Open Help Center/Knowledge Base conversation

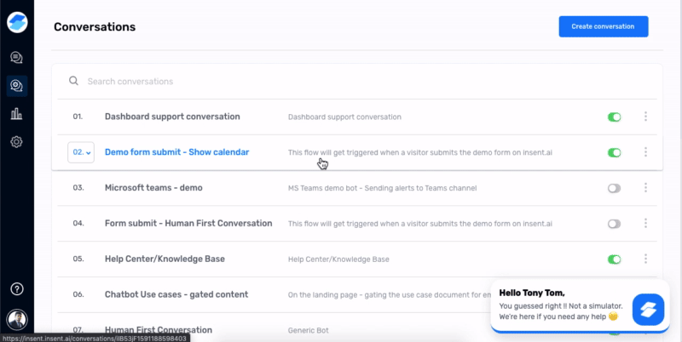pos(165,259)
